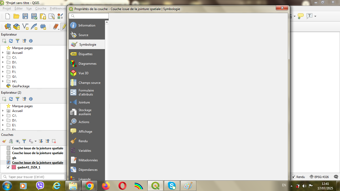Click the gadm41_DZA_1 pink color swatch
Viewport: 340px width, 191px height.
pos(14,167)
